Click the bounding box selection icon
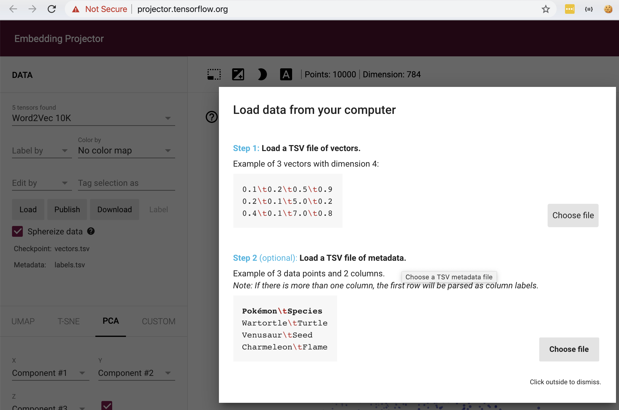This screenshot has width=619, height=410. tap(214, 74)
